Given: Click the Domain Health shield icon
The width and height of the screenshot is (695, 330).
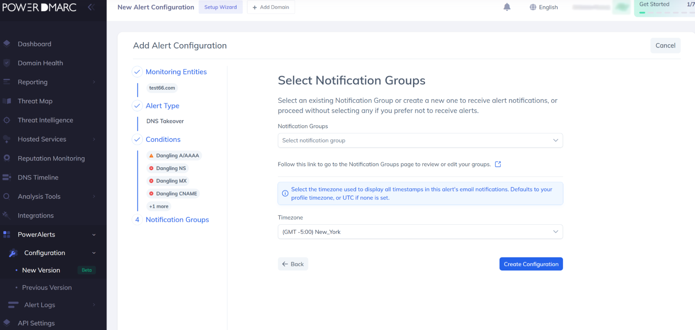Looking at the screenshot, I should [x=7, y=63].
